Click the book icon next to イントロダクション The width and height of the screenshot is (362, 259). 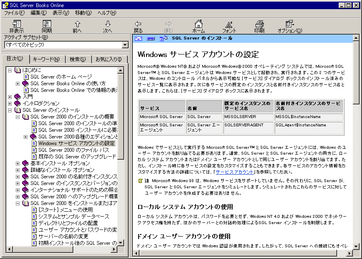[17, 104]
